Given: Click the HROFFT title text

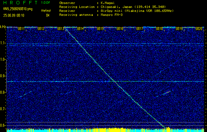Looking at the screenshot, I should coord(20,3).
